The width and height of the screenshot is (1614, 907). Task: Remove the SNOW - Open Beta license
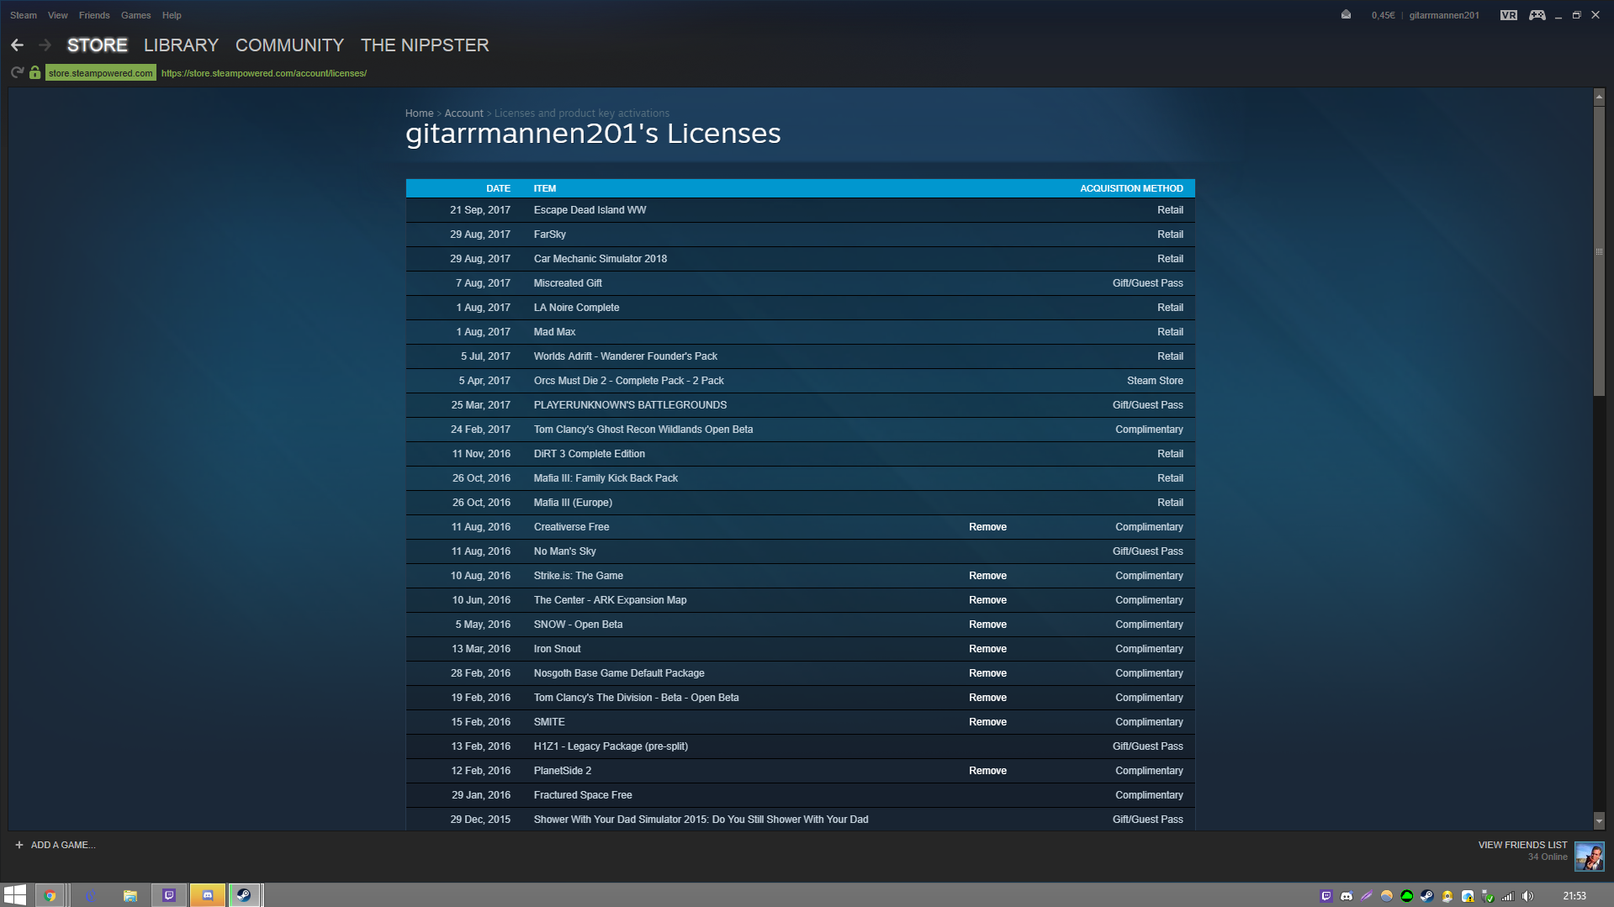pyautogui.click(x=987, y=625)
